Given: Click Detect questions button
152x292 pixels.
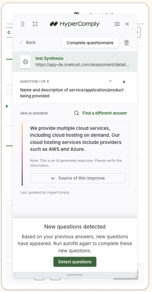Looking at the screenshot, I should click(x=75, y=262).
